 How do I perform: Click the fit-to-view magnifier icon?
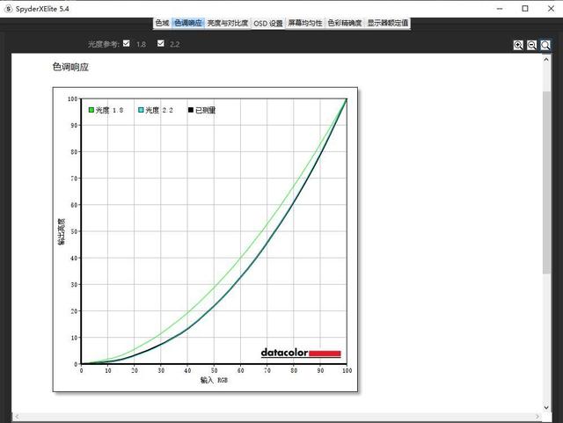pos(545,45)
